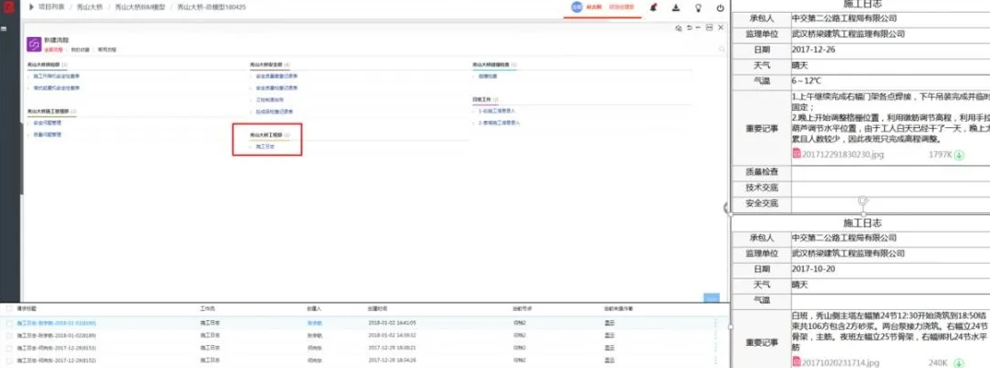Open more options for row ending (8190)
Viewport: 990px width, 368px height.
click(x=716, y=323)
